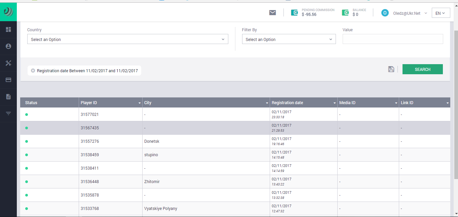The image size is (458, 217).
Task: Open the reports document icon in sidebar
Action: click(x=8, y=97)
